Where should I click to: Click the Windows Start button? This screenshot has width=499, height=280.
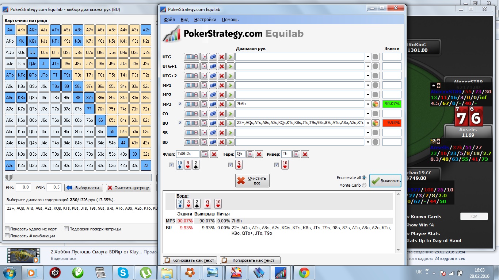click(x=10, y=273)
